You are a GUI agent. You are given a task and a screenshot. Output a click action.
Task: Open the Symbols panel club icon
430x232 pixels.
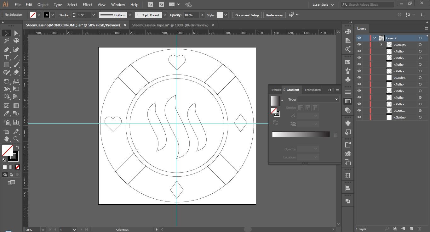coord(348,80)
